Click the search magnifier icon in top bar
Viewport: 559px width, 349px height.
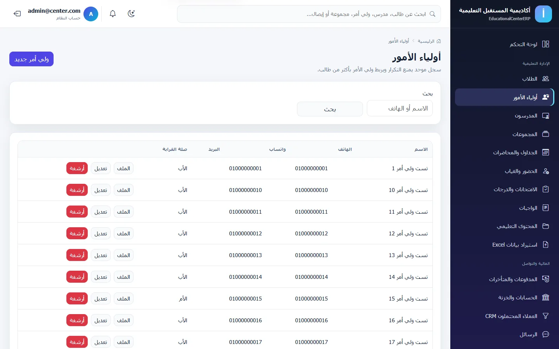pos(432,14)
